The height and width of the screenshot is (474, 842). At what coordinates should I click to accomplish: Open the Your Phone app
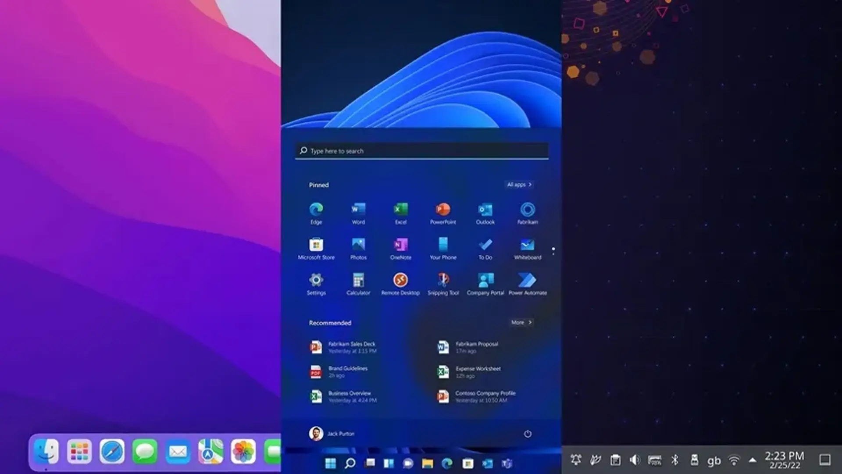[443, 249]
